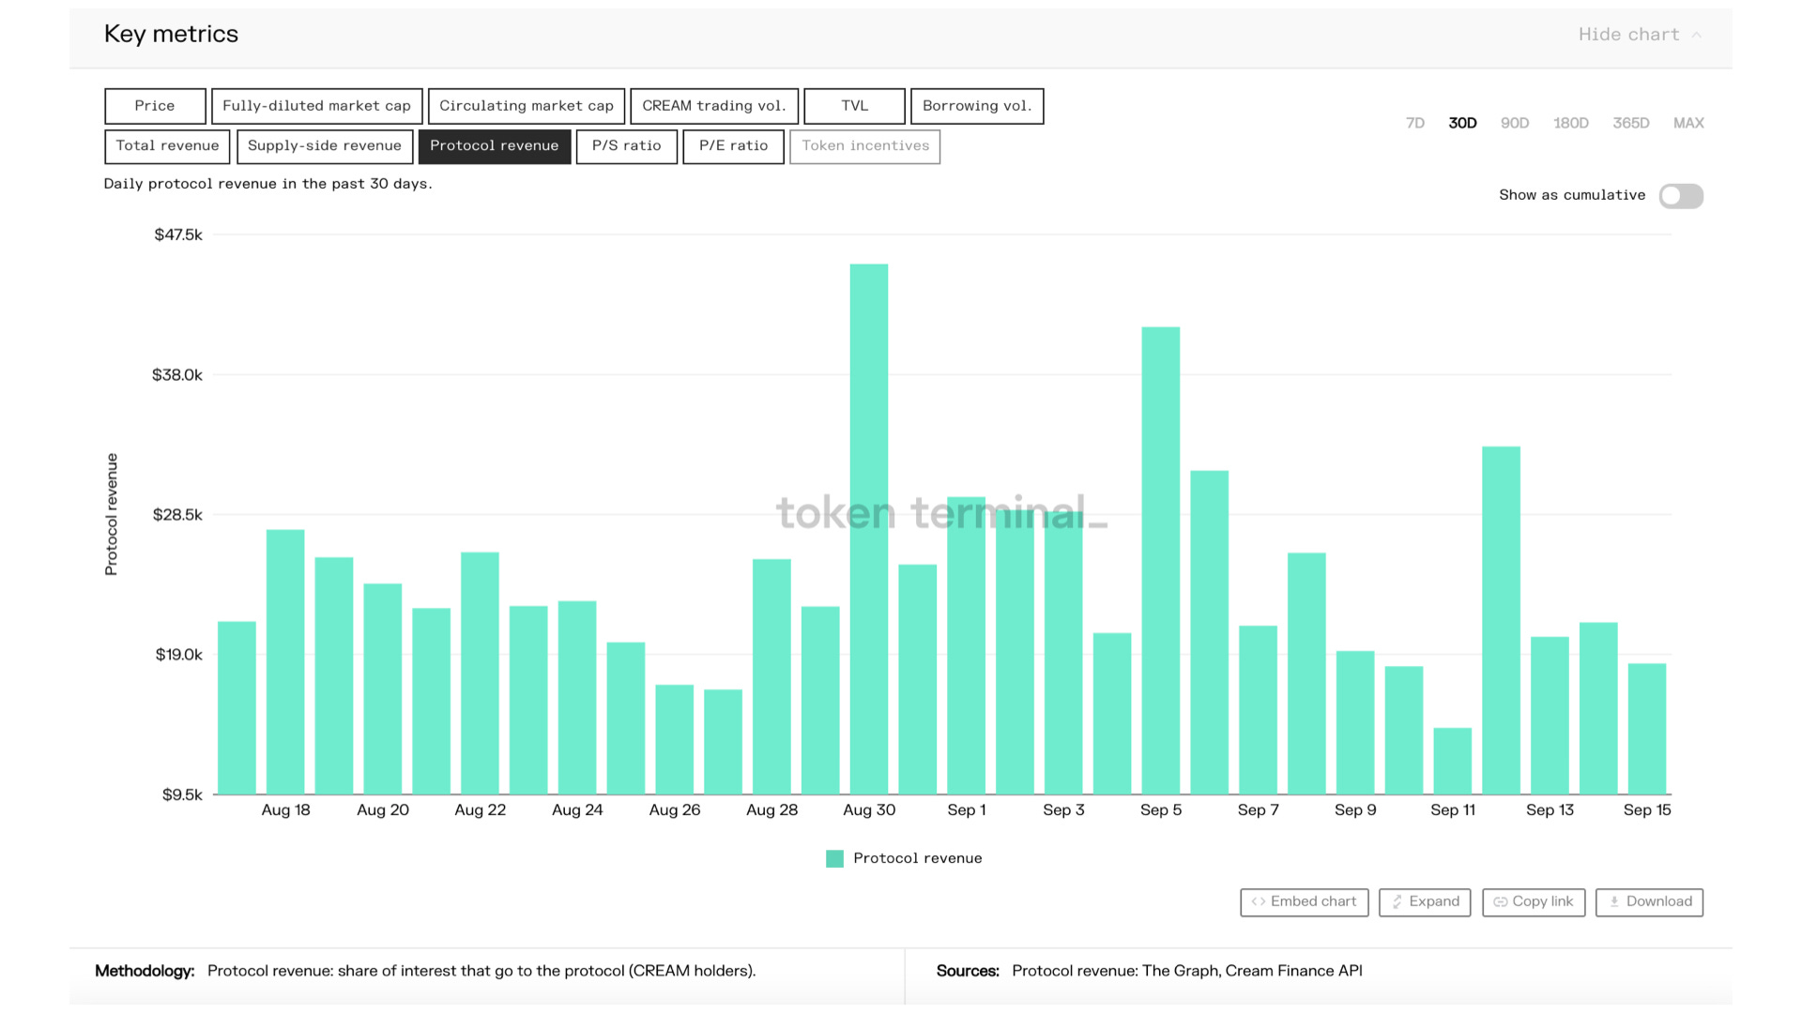
Task: Collapse chart with Hide chart chevron
Action: (x=1697, y=35)
